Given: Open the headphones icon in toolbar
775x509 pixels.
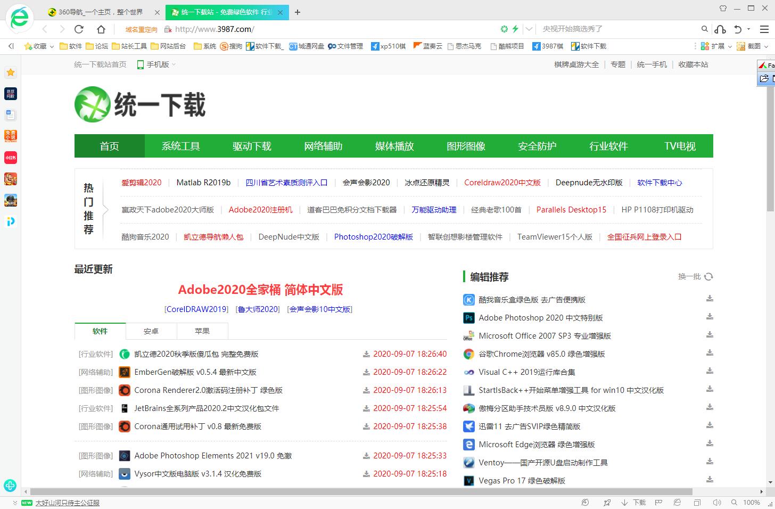Looking at the screenshot, I should (x=720, y=29).
